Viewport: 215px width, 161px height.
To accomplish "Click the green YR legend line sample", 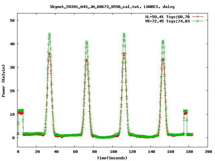I will [x=198, y=21].
